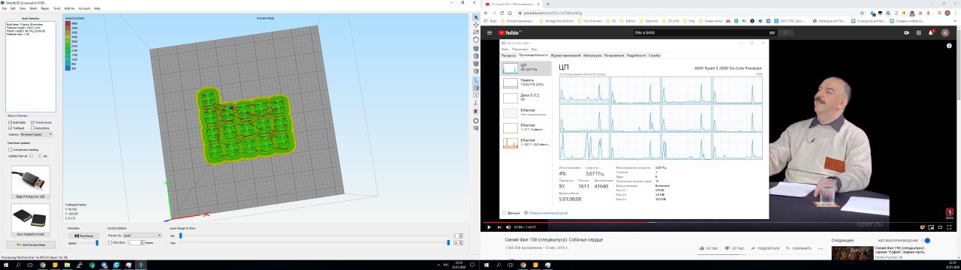Click the Share button under the video
The width and height of the screenshot is (961, 270).
pos(764,247)
